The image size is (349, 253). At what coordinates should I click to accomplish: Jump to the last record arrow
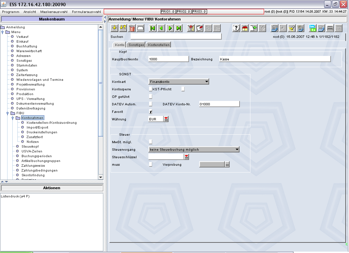click(x=179, y=28)
